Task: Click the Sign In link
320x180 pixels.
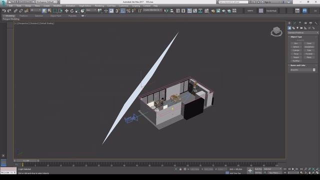Action: click(x=267, y=2)
